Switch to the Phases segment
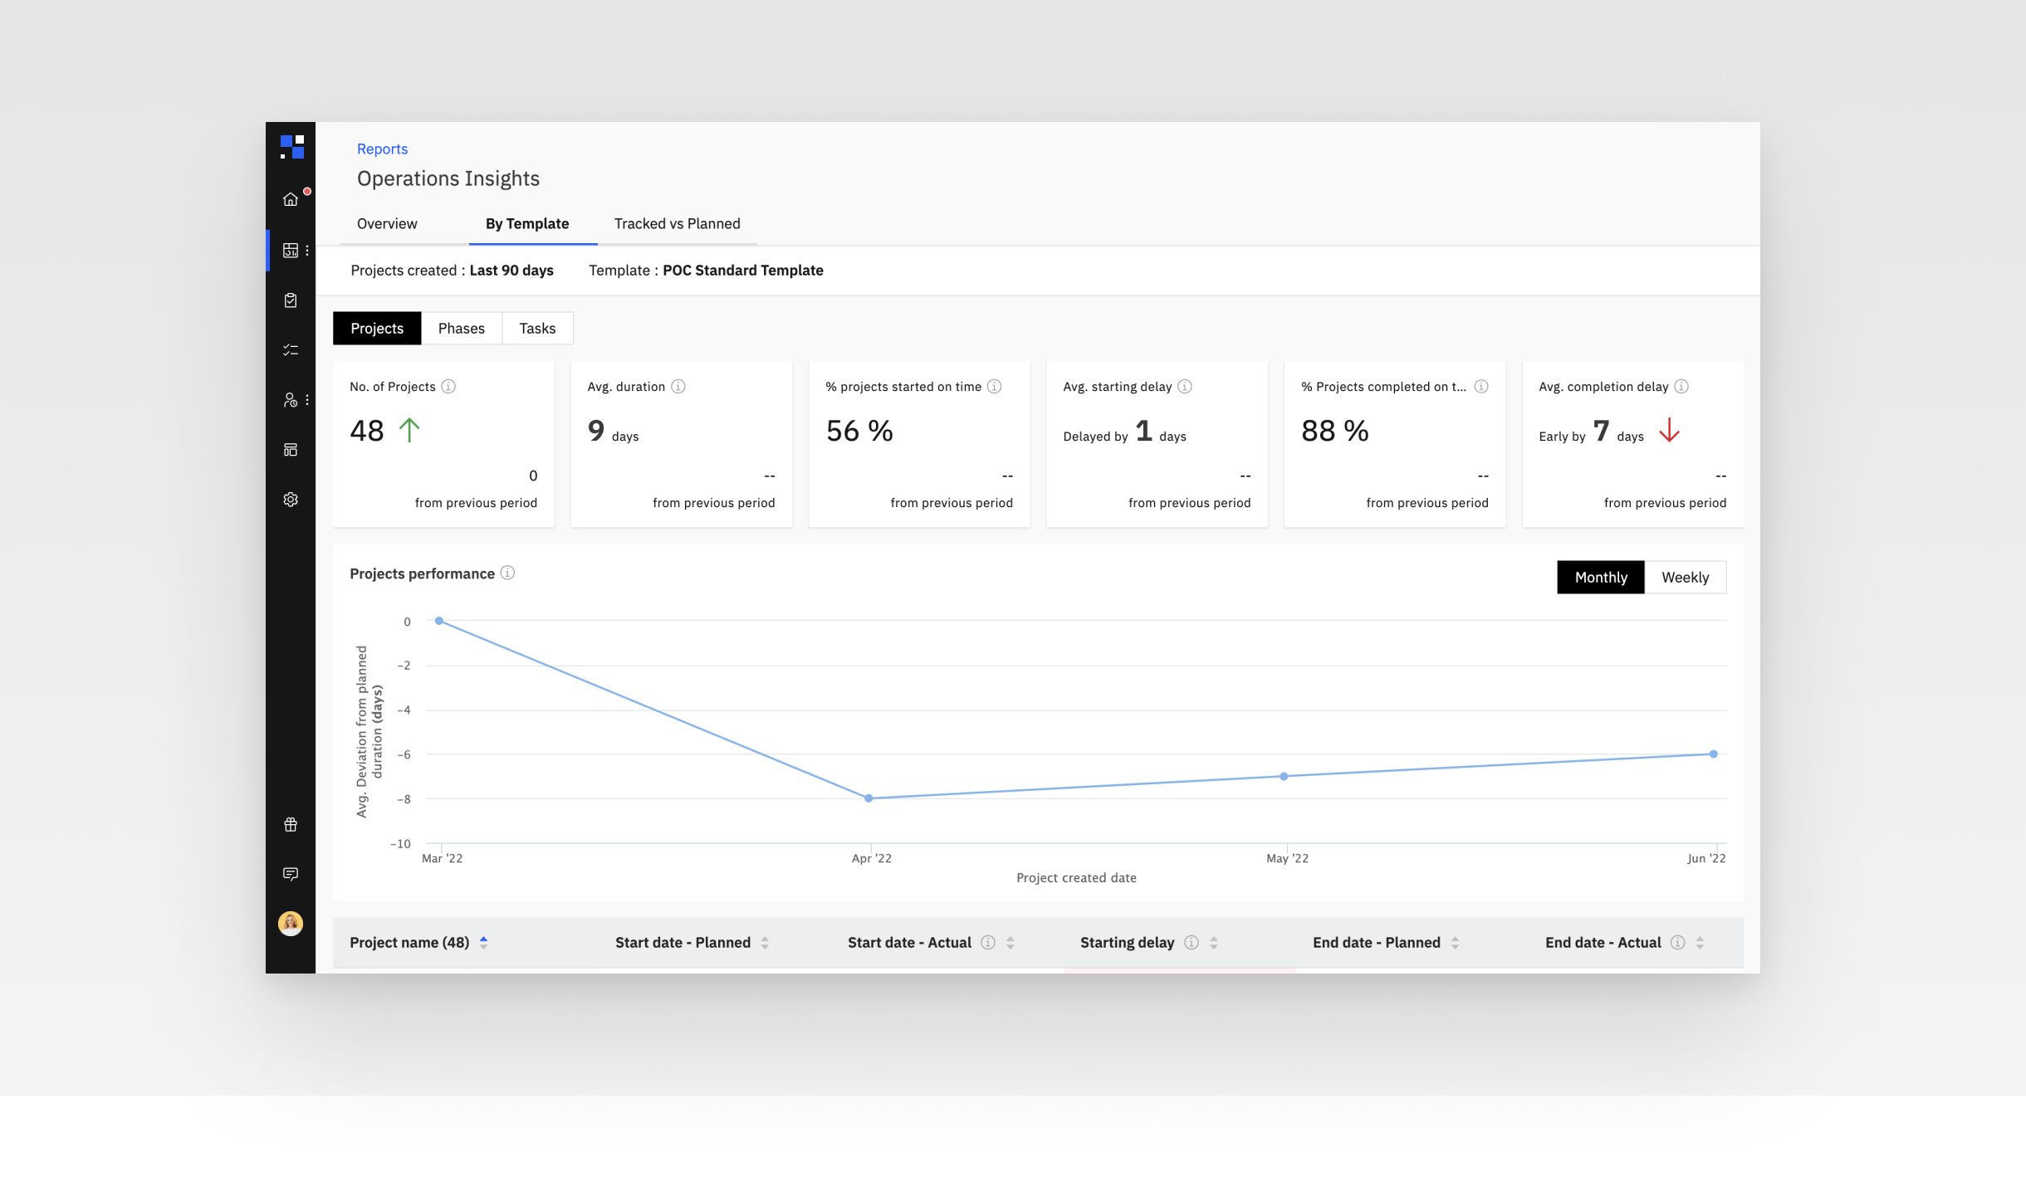 click(x=461, y=329)
